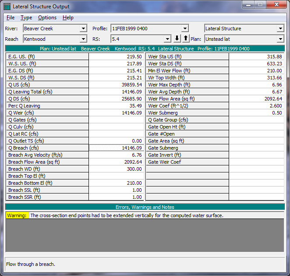This screenshot has height=276, width=290.
Task: Click the application icon in title bar
Action: (7, 7)
